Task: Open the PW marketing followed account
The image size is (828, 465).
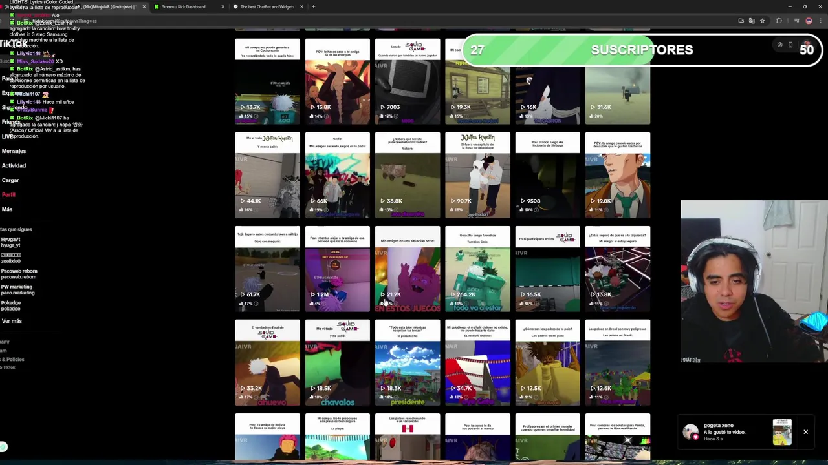Action: (17, 290)
